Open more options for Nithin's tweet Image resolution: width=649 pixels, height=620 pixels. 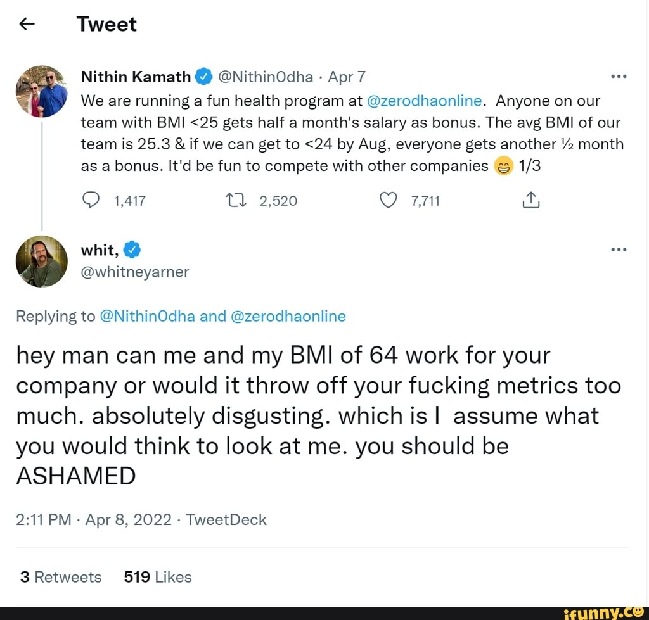pos(618,77)
